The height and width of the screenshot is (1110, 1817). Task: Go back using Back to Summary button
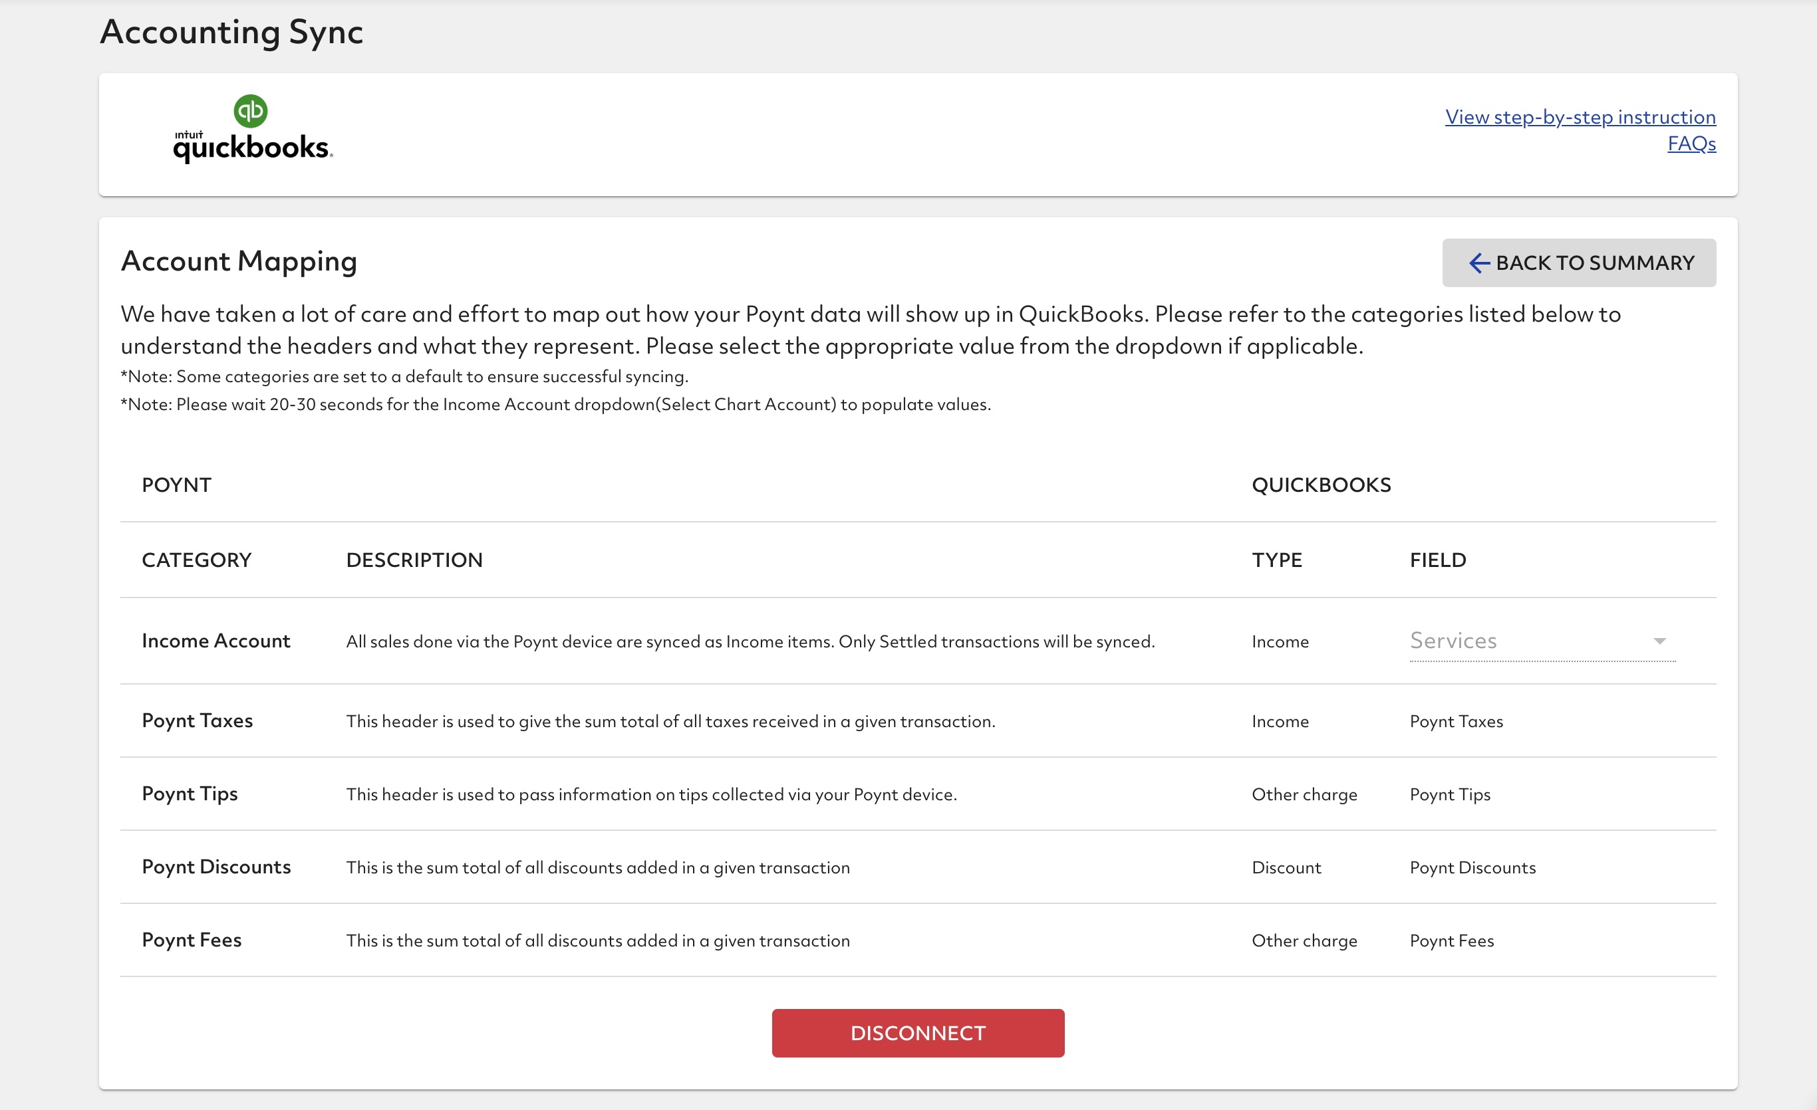pyautogui.click(x=1579, y=263)
